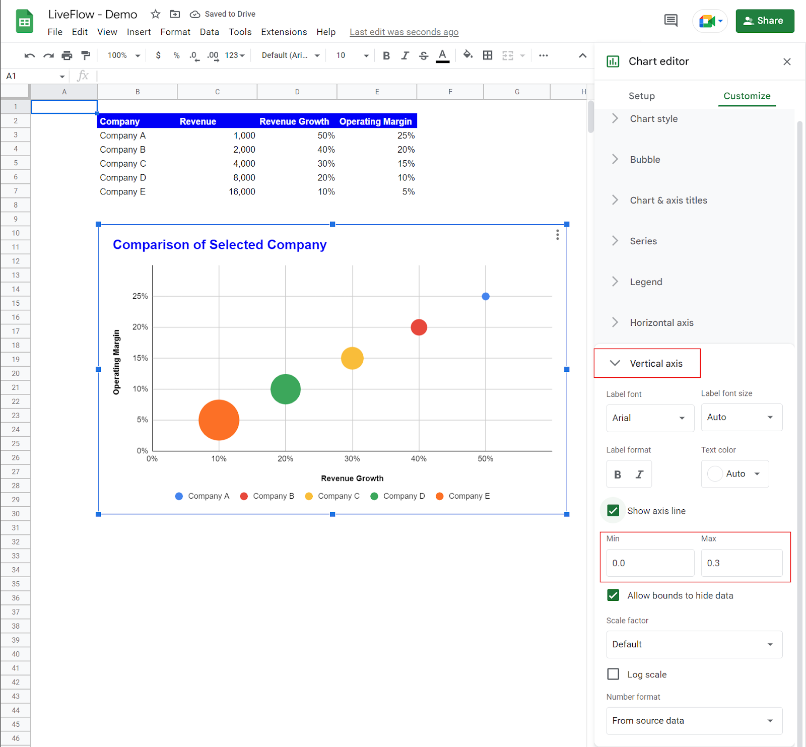Open the Format menu
The image size is (806, 747).
[175, 32]
